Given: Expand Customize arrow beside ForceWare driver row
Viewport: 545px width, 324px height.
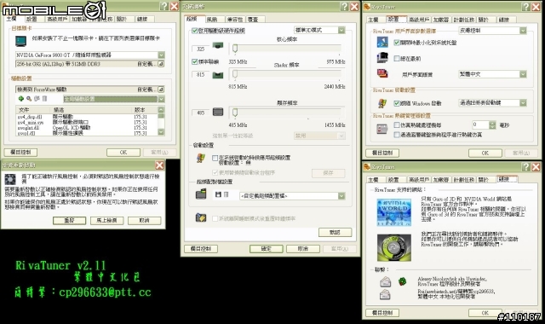Looking at the screenshot, I should (x=161, y=90).
